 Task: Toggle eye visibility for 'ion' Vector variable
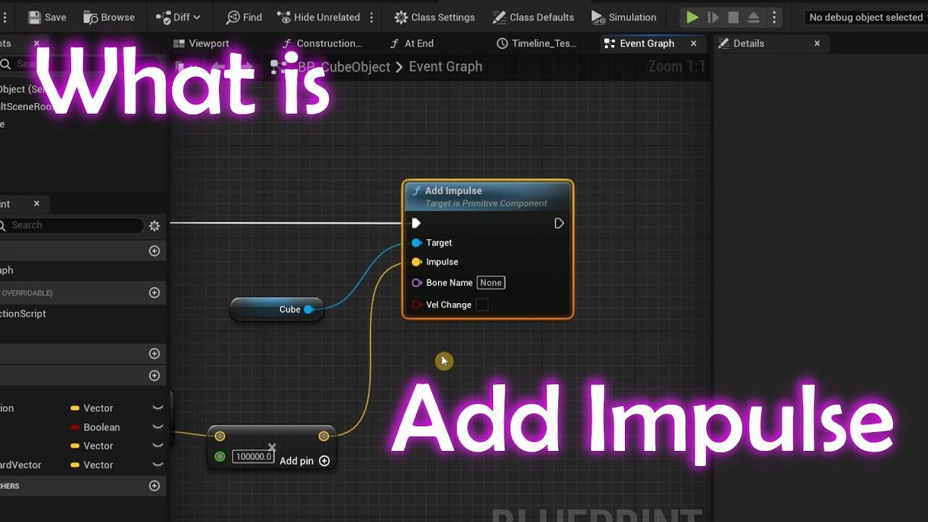click(x=157, y=408)
